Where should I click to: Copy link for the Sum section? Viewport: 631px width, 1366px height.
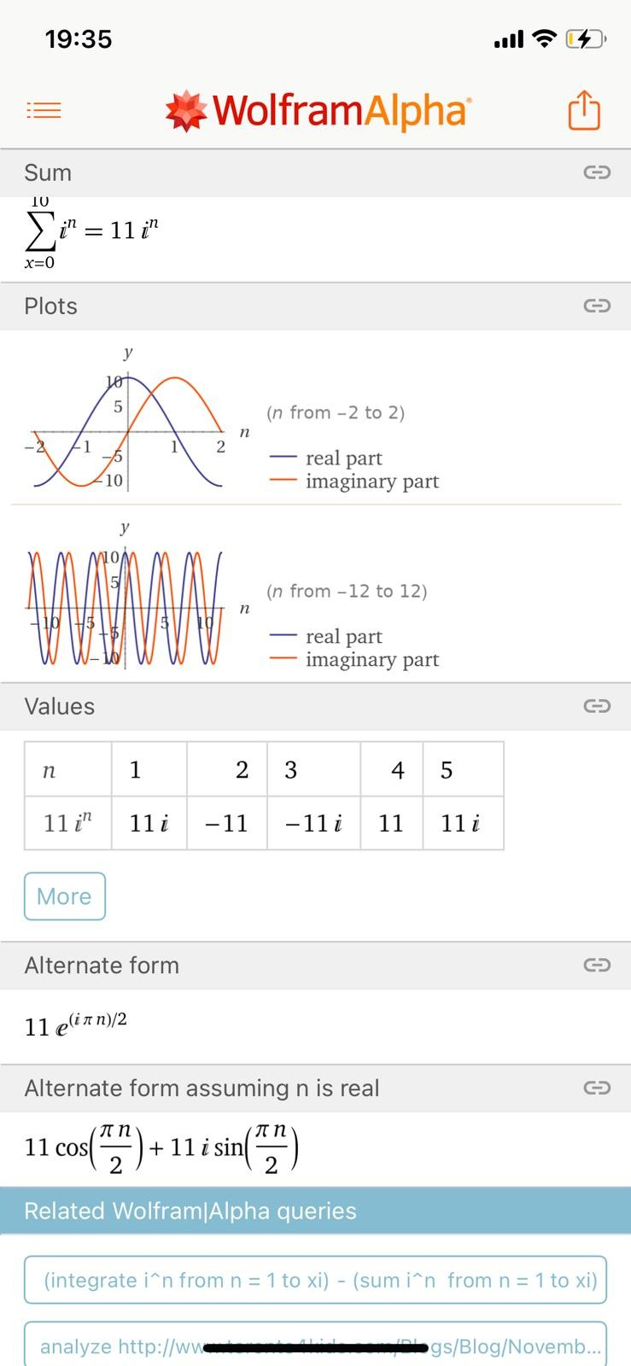point(597,172)
